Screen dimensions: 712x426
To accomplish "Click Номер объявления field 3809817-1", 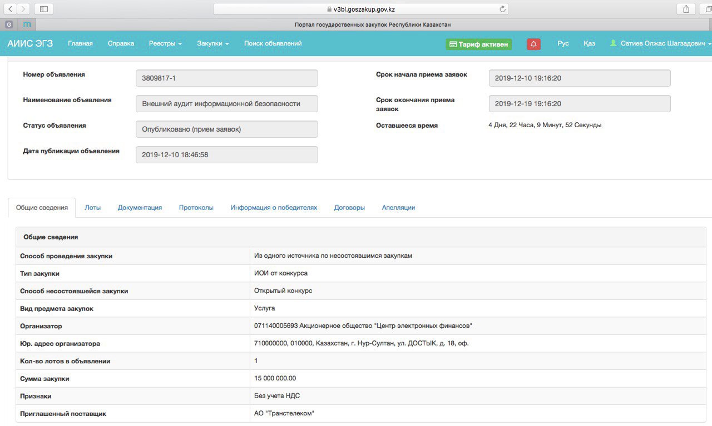I will coord(226,78).
